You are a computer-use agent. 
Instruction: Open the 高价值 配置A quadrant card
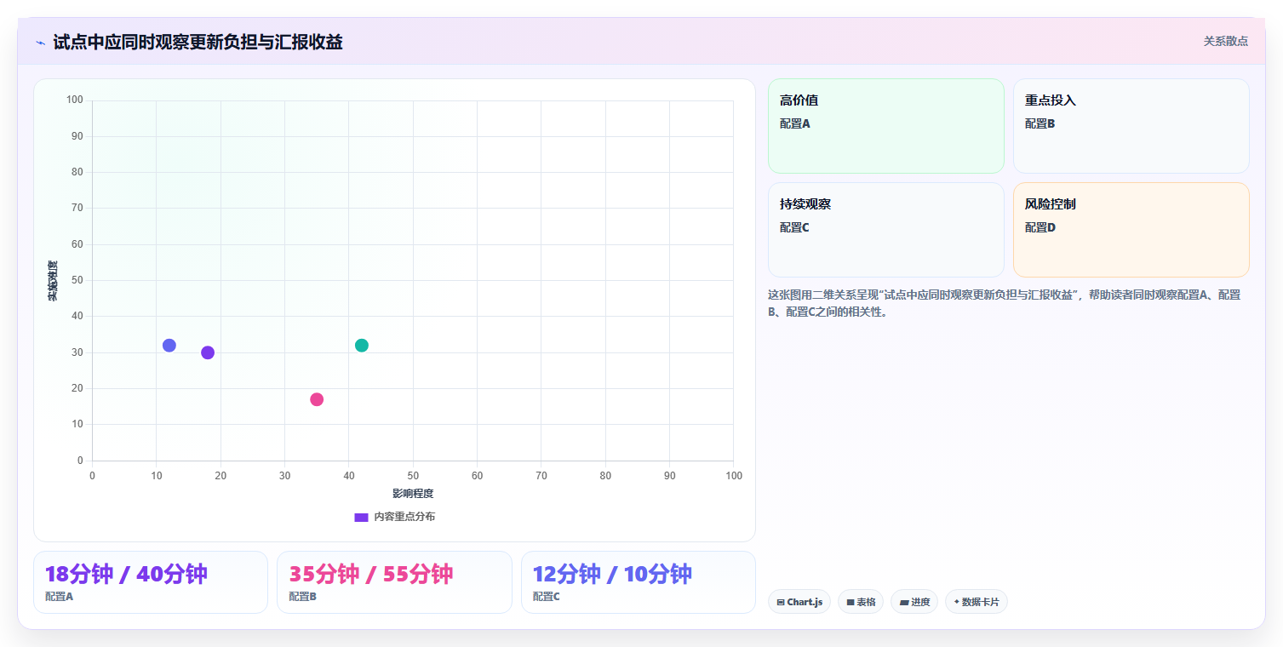point(886,126)
